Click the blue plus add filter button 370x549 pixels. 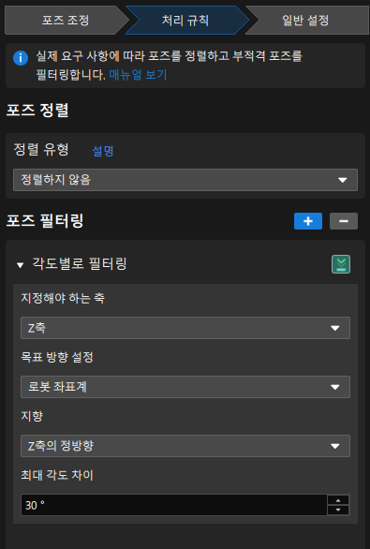pyautogui.click(x=308, y=221)
